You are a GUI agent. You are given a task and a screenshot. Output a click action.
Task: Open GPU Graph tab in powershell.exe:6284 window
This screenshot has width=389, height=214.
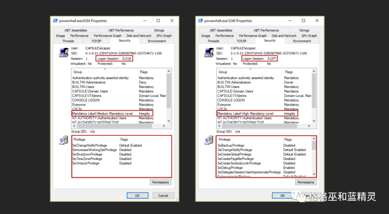164,36
